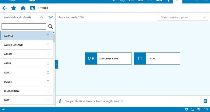
Task: Tick the AVIA favourite checkbox
Action: 48,72
